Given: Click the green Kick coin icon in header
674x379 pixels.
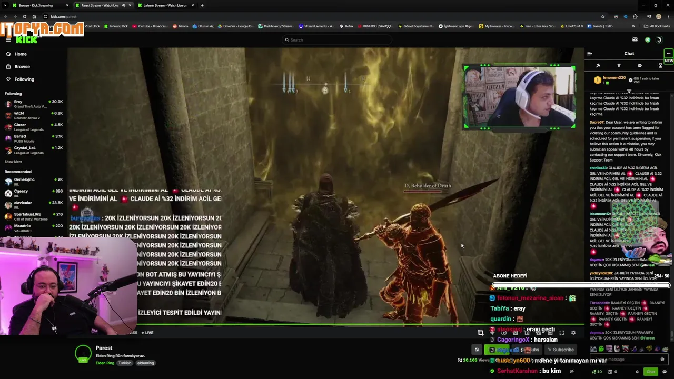Looking at the screenshot, I should click(648, 40).
